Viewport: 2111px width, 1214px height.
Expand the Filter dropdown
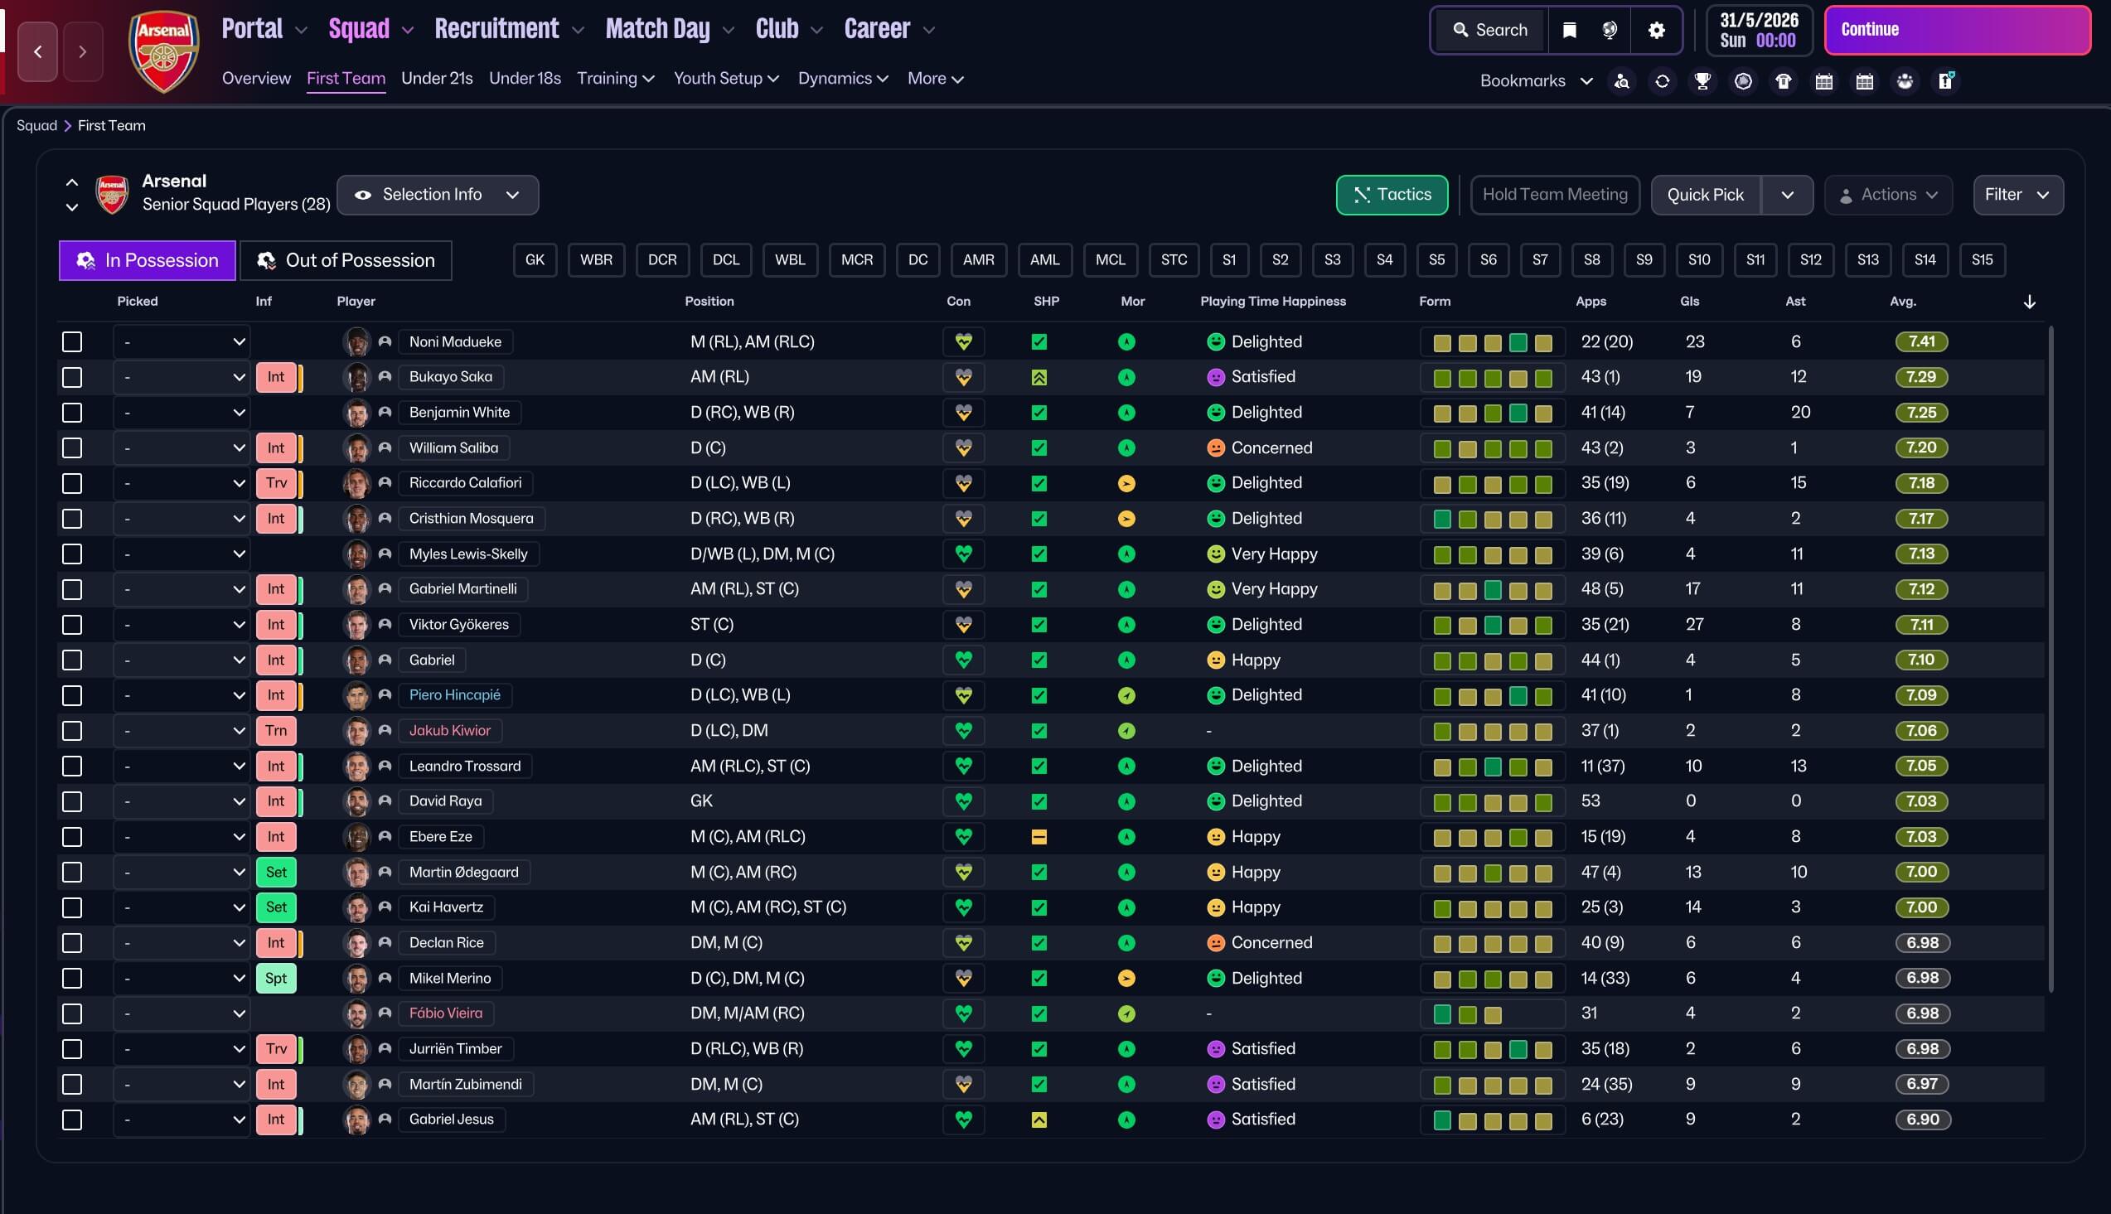2017,194
